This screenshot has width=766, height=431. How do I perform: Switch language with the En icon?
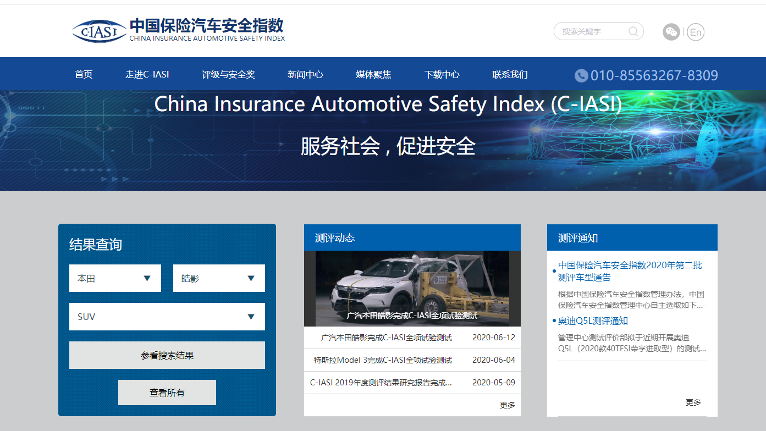[696, 32]
